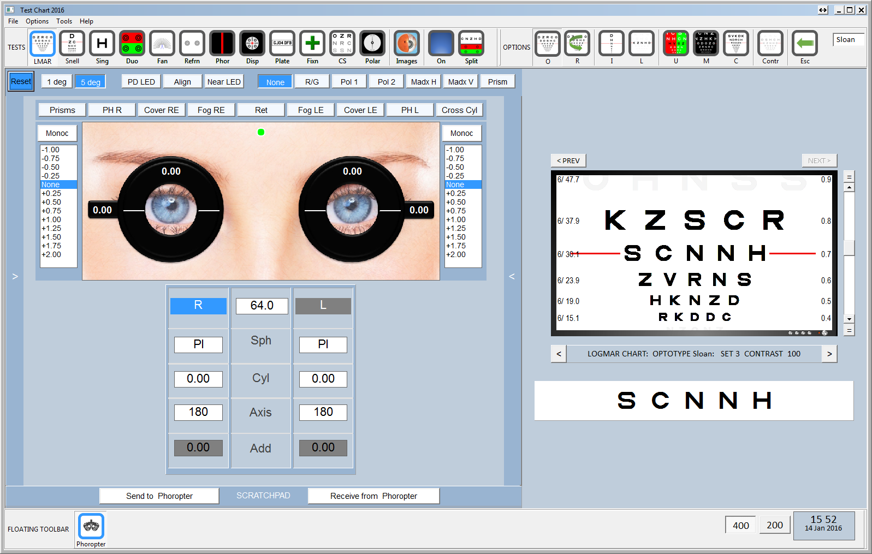Open the Fan chart test
872x554 pixels.
tap(162, 44)
